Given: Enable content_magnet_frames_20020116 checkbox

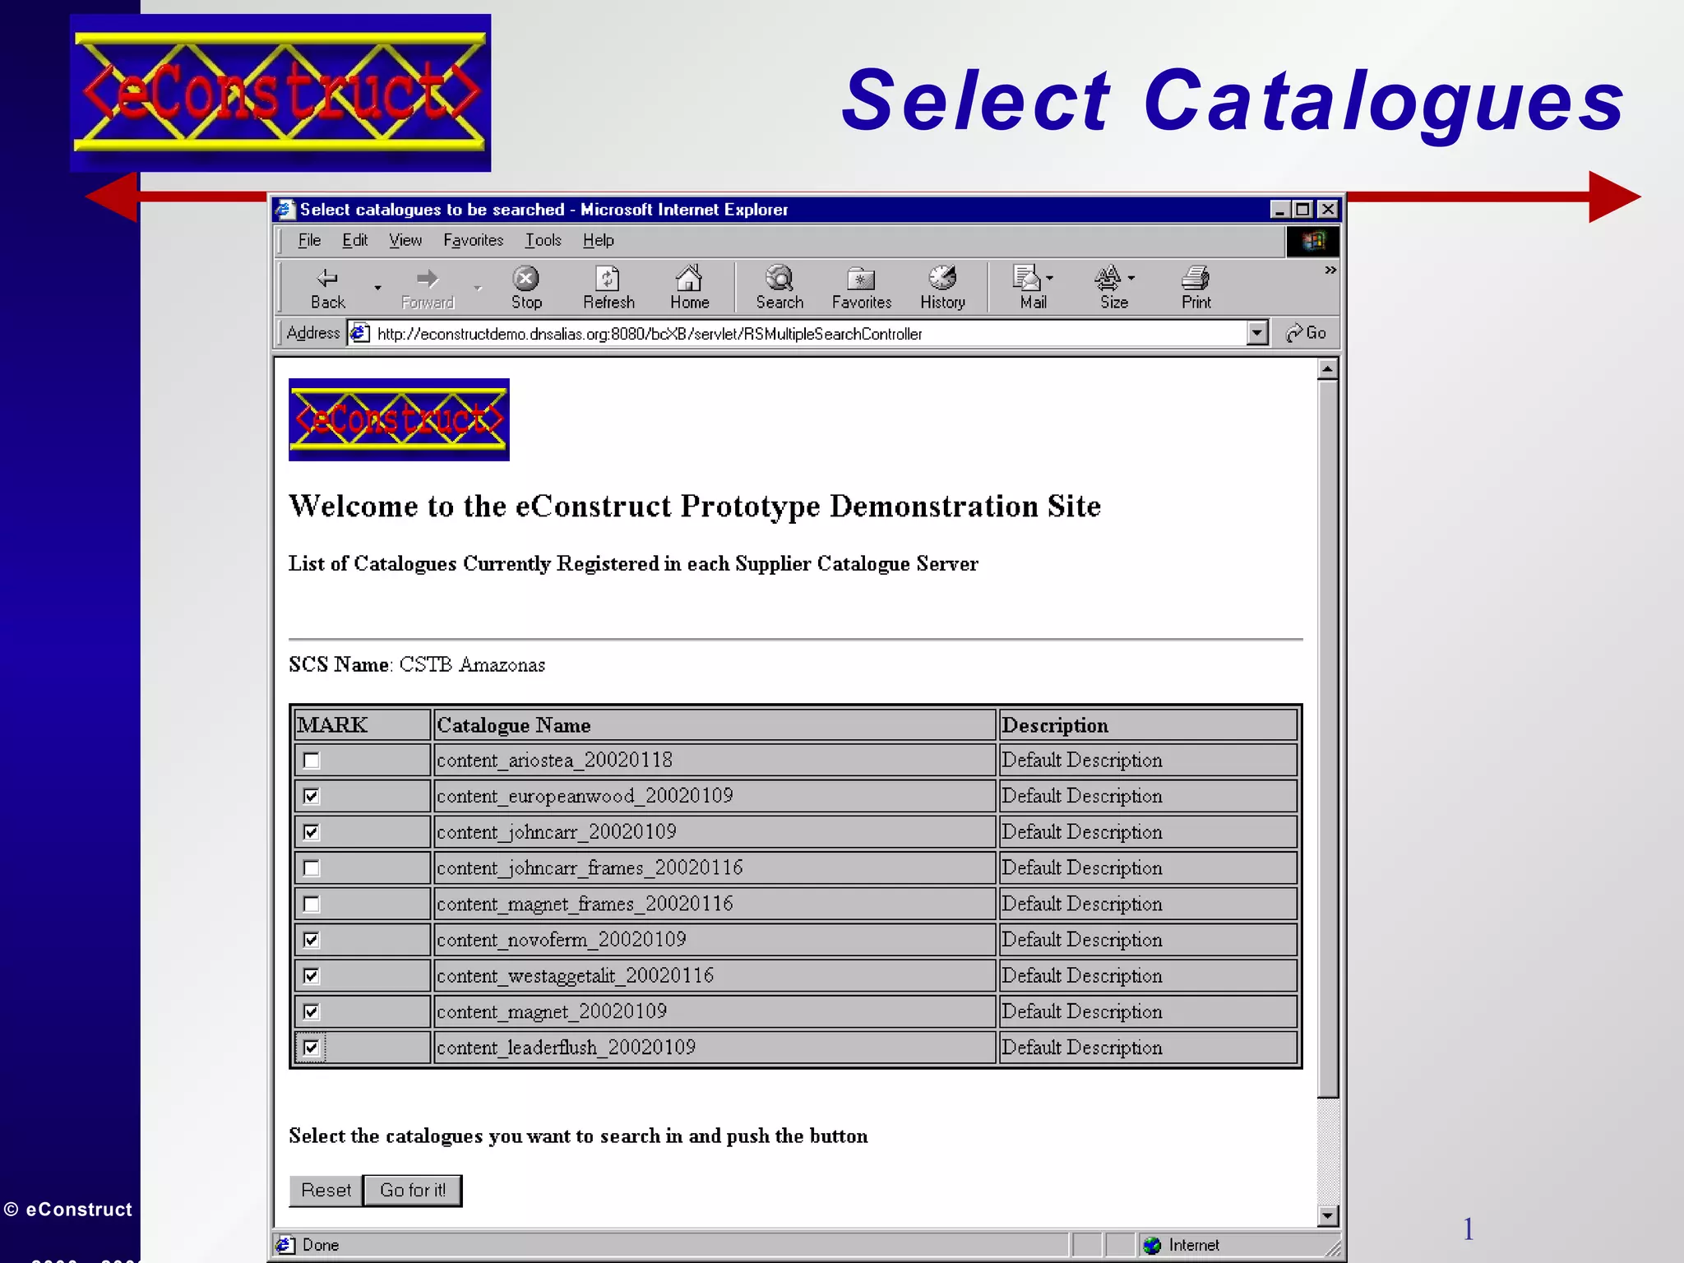Looking at the screenshot, I should [x=311, y=904].
